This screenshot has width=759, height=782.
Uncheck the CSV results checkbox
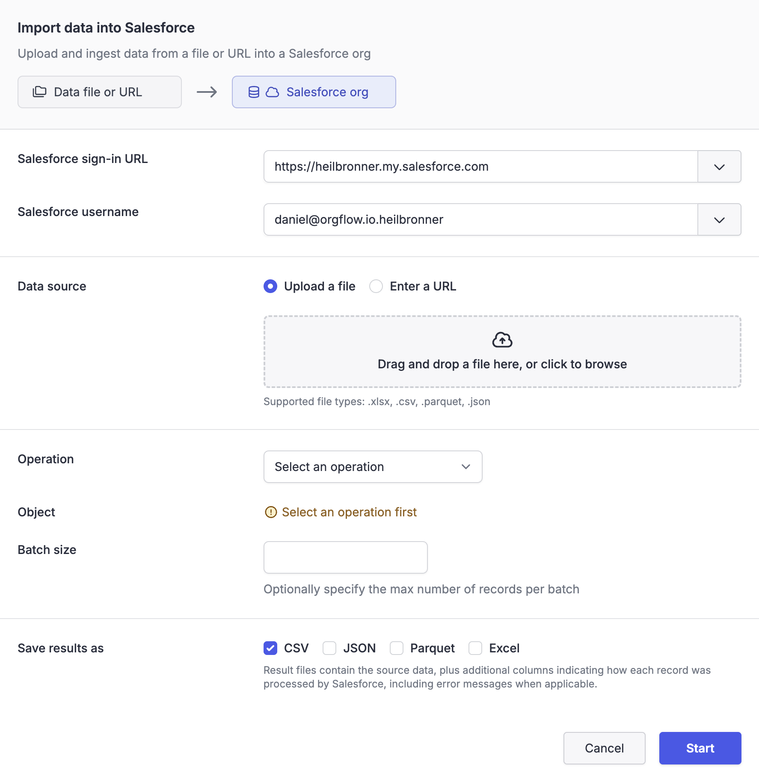coord(270,648)
